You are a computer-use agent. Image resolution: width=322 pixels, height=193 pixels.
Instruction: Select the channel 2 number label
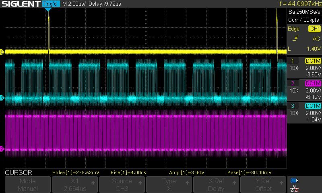pos(293,83)
